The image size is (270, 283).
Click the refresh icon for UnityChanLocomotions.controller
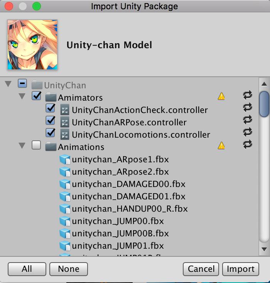pos(247,132)
